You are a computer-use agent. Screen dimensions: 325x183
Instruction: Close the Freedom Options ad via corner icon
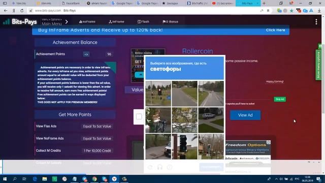tap(269, 142)
